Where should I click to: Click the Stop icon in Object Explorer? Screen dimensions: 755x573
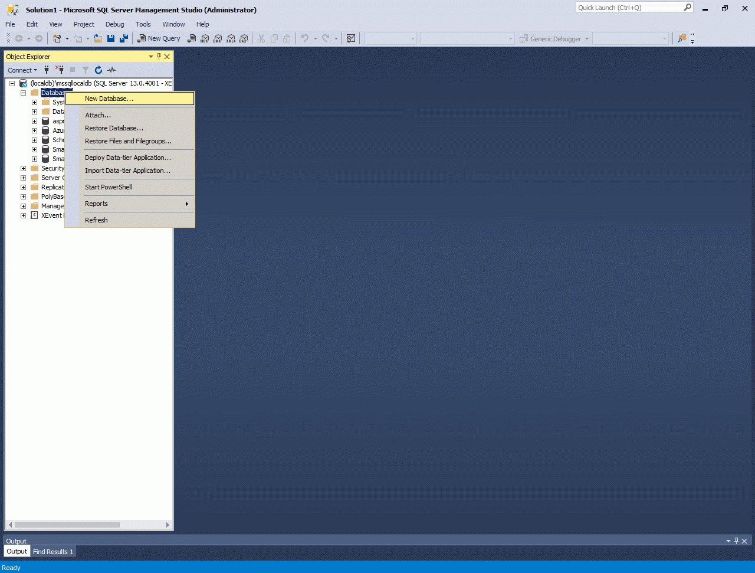click(x=73, y=70)
